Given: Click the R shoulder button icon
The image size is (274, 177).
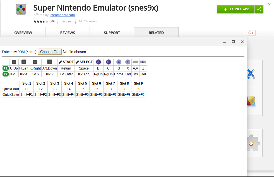Looking at the screenshot, I should [143, 62].
